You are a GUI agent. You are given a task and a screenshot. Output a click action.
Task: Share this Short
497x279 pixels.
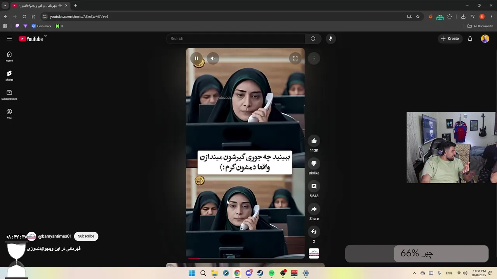(314, 209)
